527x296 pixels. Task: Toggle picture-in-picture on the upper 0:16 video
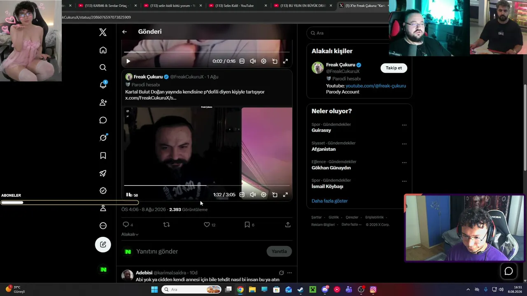275,61
